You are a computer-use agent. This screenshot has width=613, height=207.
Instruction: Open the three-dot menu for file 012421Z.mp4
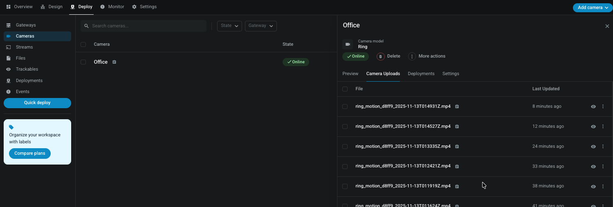(603, 167)
